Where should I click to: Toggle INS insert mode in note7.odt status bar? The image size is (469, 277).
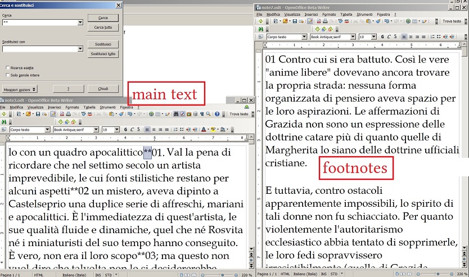tap(324, 274)
